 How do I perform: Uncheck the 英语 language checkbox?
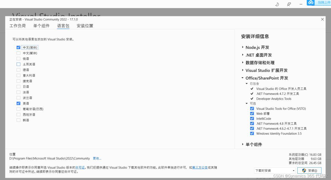[18, 103]
